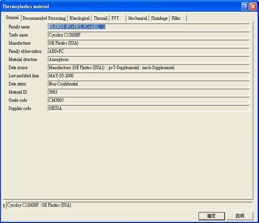Click the Family name field with BLENDS text
259x223 pixels.
coord(149,27)
